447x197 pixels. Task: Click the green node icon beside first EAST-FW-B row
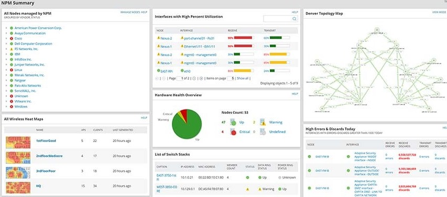tap(309, 157)
